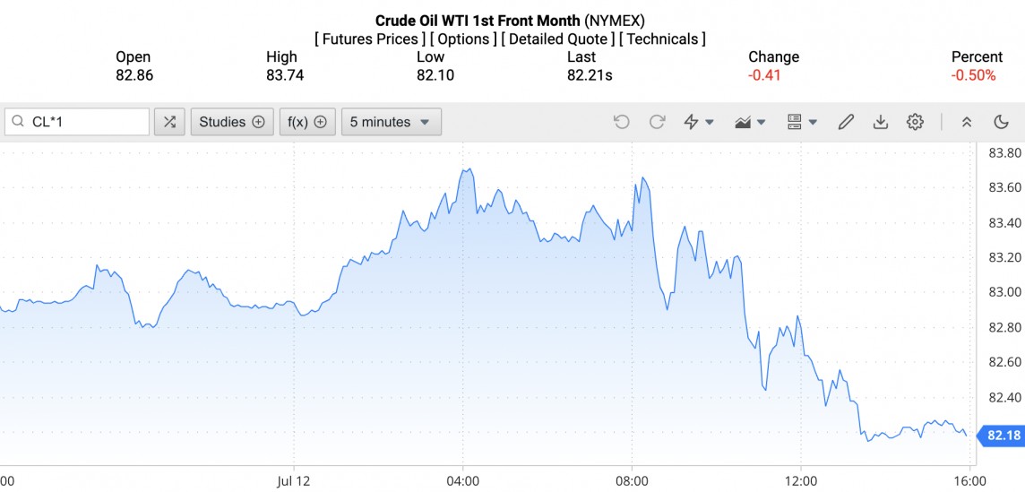Collapse the chart toolbar with double chevron

point(967,122)
